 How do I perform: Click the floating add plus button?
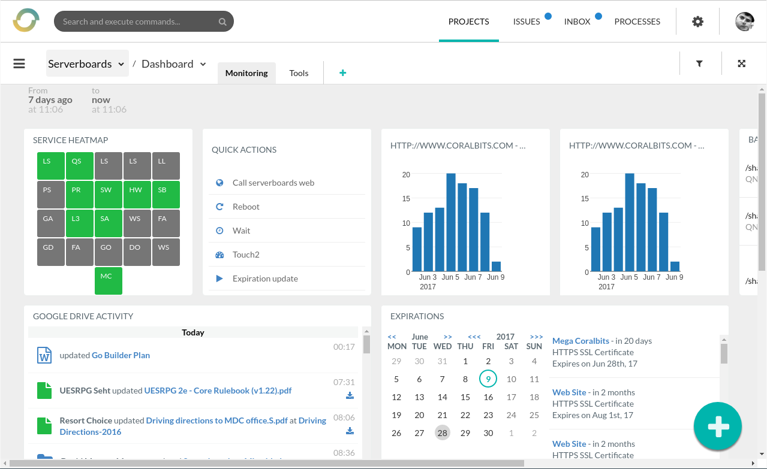pyautogui.click(x=718, y=426)
